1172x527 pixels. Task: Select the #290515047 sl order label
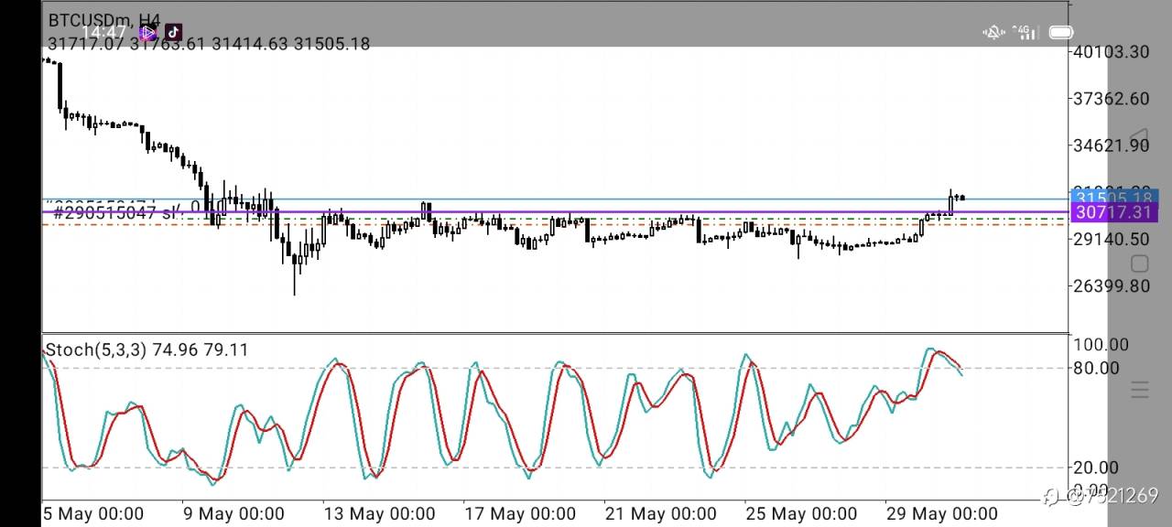pos(114,212)
